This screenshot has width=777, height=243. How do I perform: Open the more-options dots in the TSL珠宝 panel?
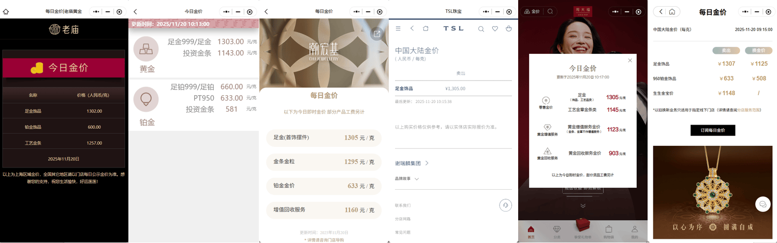pyautogui.click(x=487, y=11)
